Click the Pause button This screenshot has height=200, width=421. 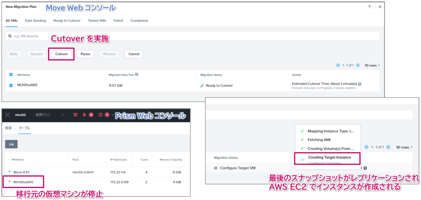(x=85, y=54)
